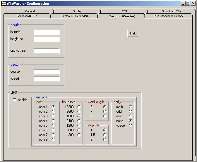This screenshot has width=197, height=162.
Task: Choose 9600 baud rate option
Action: click(x=79, y=112)
